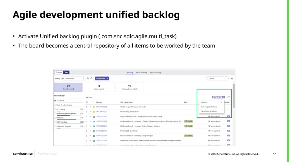Screen dimensions: 289x162
Task: Click the HR Portal tag on STRY0010016 row
Action: pyautogui.click(x=188, y=121)
